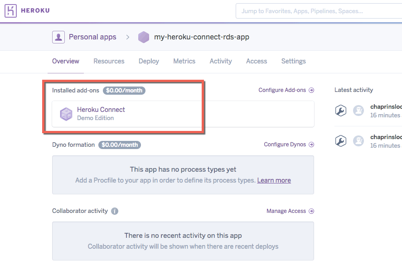Click 'This app has no process types yet'
The height and width of the screenshot is (270, 402).
(x=183, y=169)
